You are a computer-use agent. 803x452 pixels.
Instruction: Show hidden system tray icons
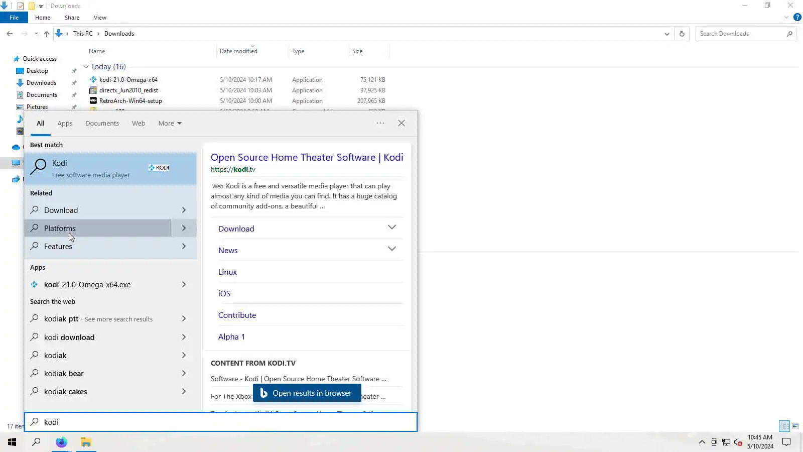coord(702,442)
